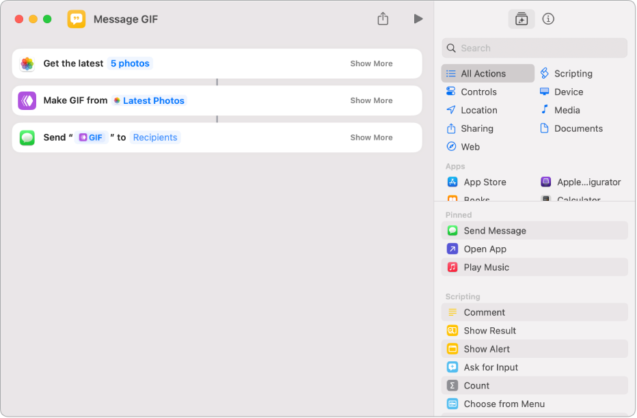
Task: Click the purple Make GIF action icon
Action: [x=27, y=100]
